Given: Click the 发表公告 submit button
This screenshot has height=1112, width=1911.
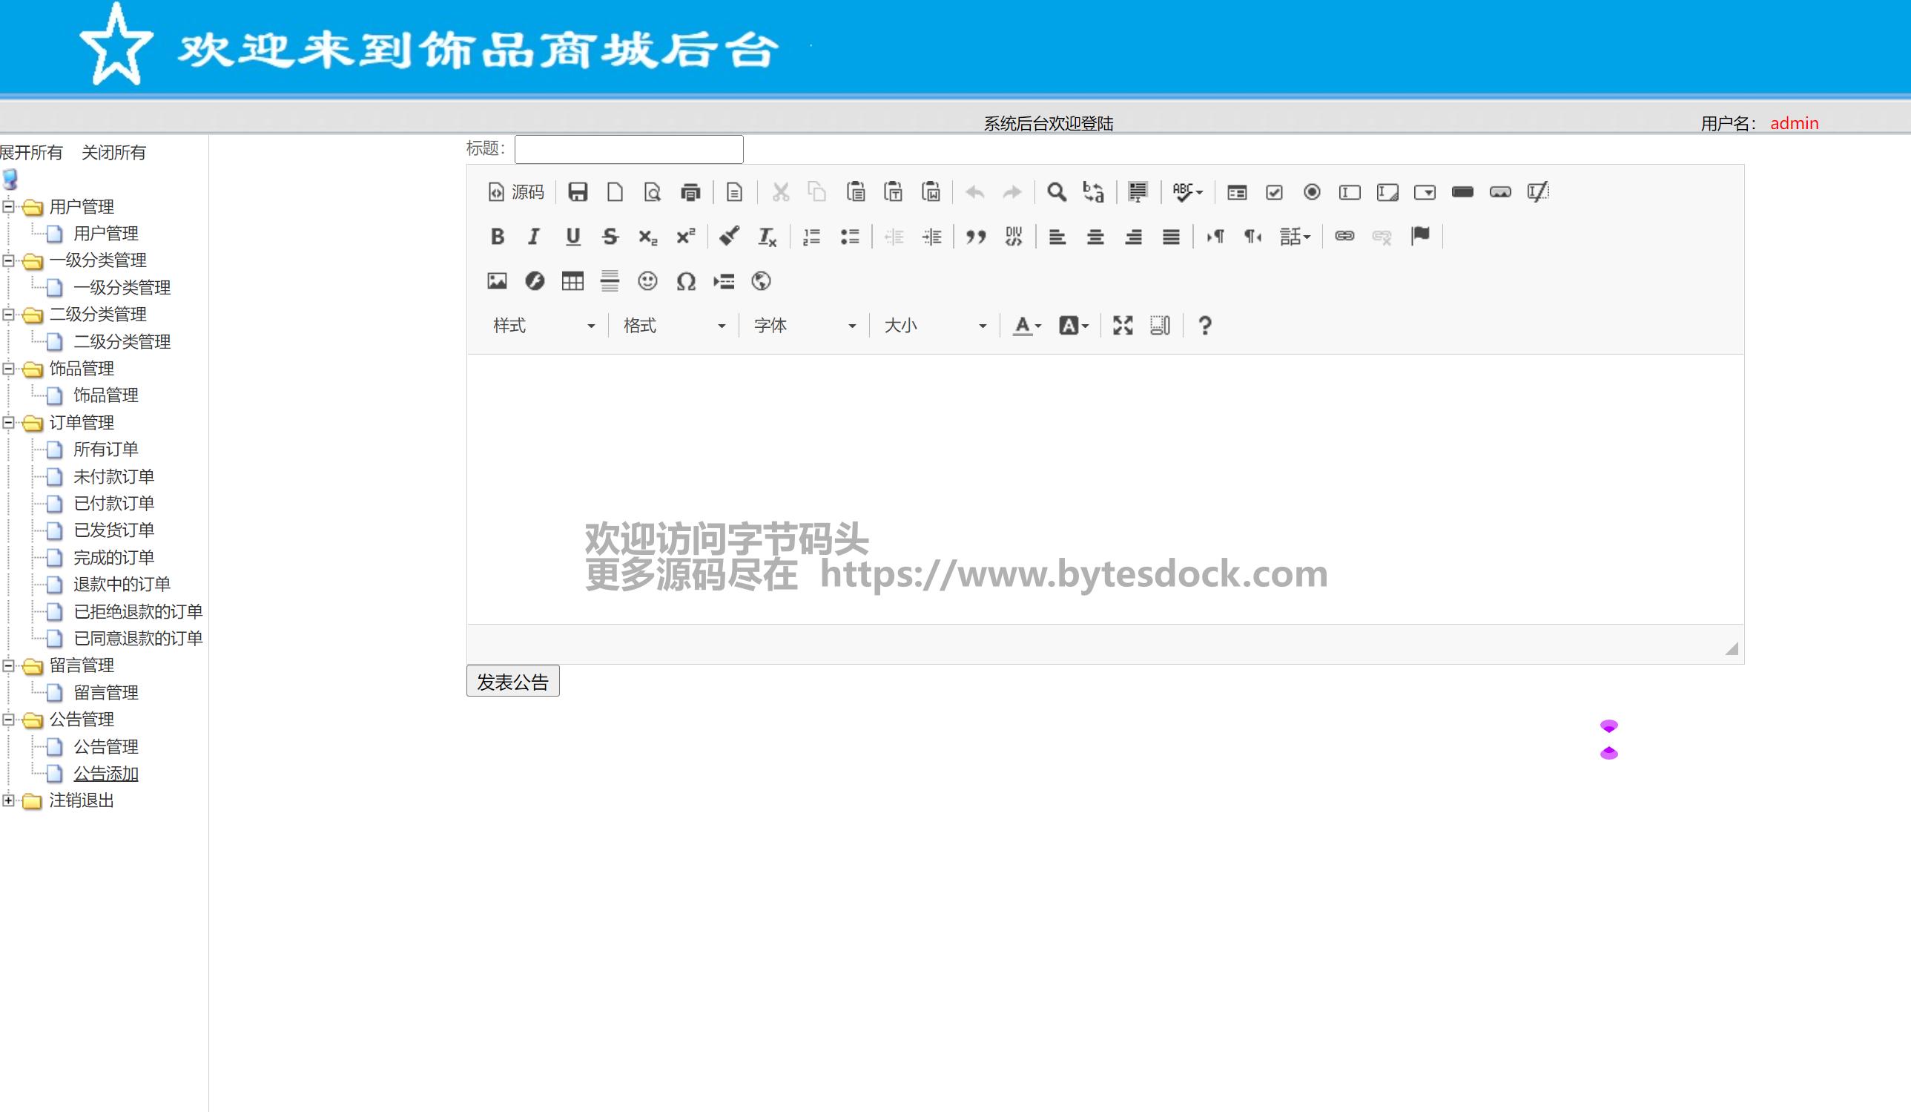Looking at the screenshot, I should [x=512, y=681].
